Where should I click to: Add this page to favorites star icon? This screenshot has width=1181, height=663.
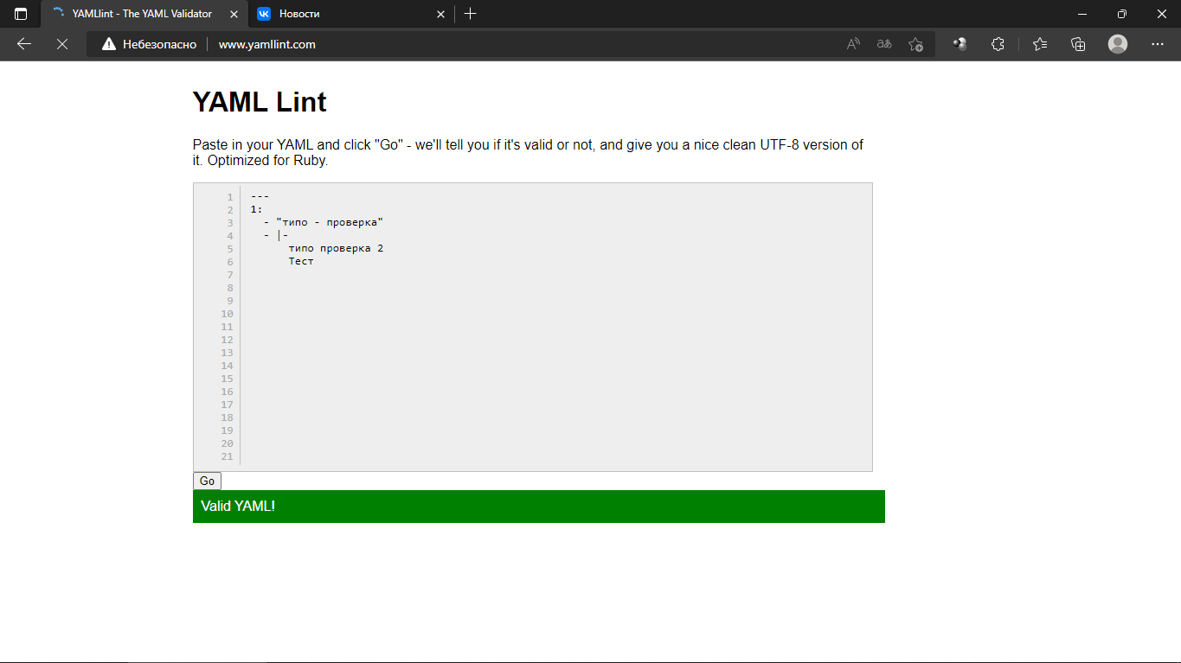pyautogui.click(x=916, y=44)
